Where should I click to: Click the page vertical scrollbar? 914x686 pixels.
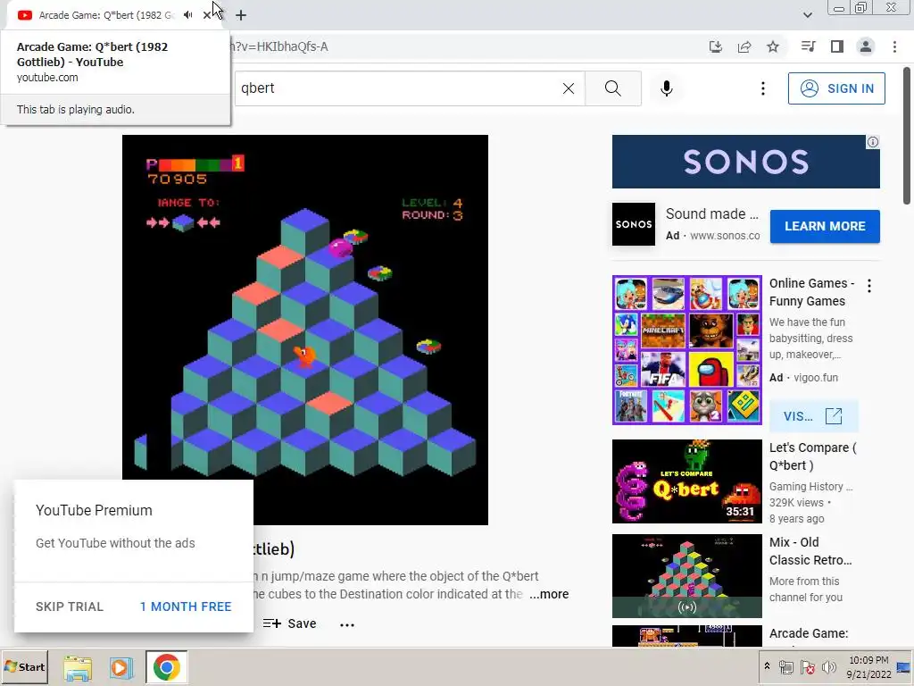907,136
